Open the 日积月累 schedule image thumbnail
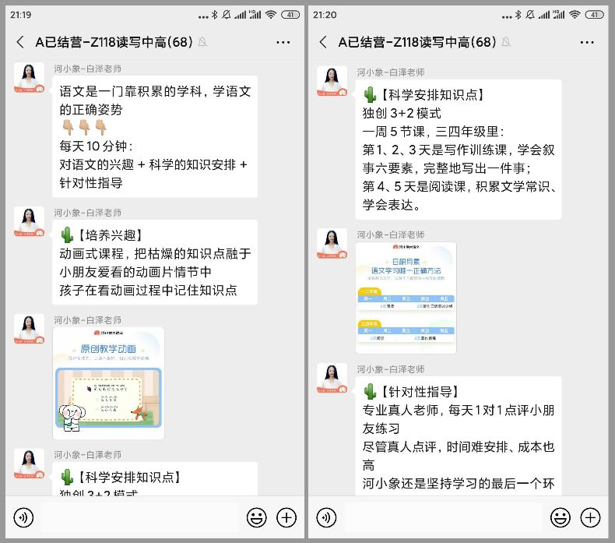 tap(406, 298)
